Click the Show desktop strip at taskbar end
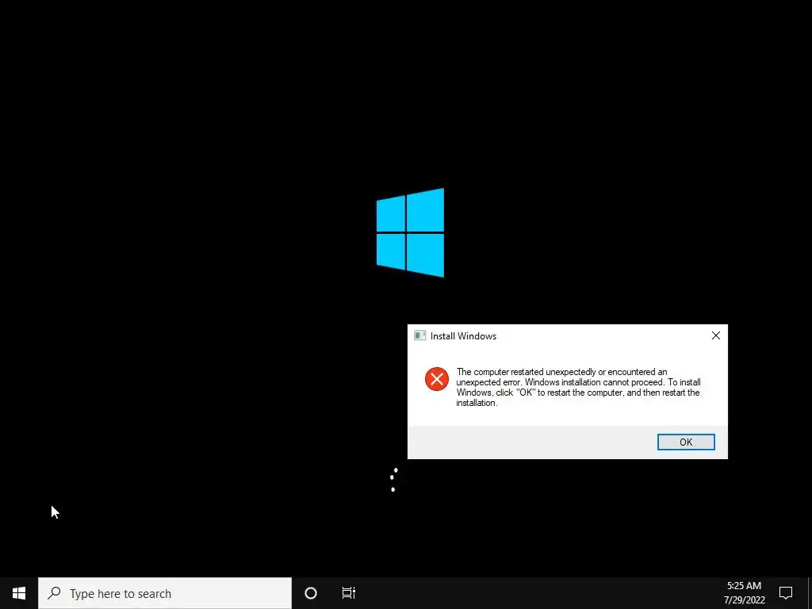Image resolution: width=812 pixels, height=609 pixels. coord(810,593)
